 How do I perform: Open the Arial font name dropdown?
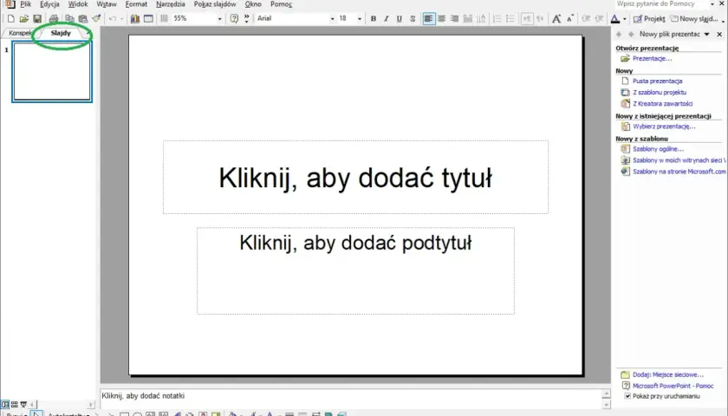332,19
